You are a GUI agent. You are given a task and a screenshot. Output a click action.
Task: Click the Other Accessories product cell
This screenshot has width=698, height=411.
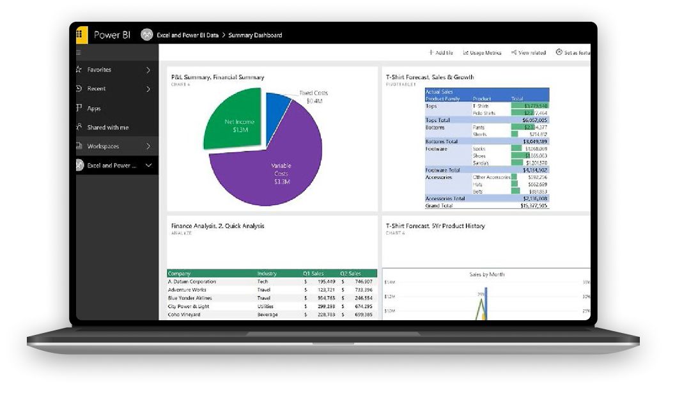[492, 177]
